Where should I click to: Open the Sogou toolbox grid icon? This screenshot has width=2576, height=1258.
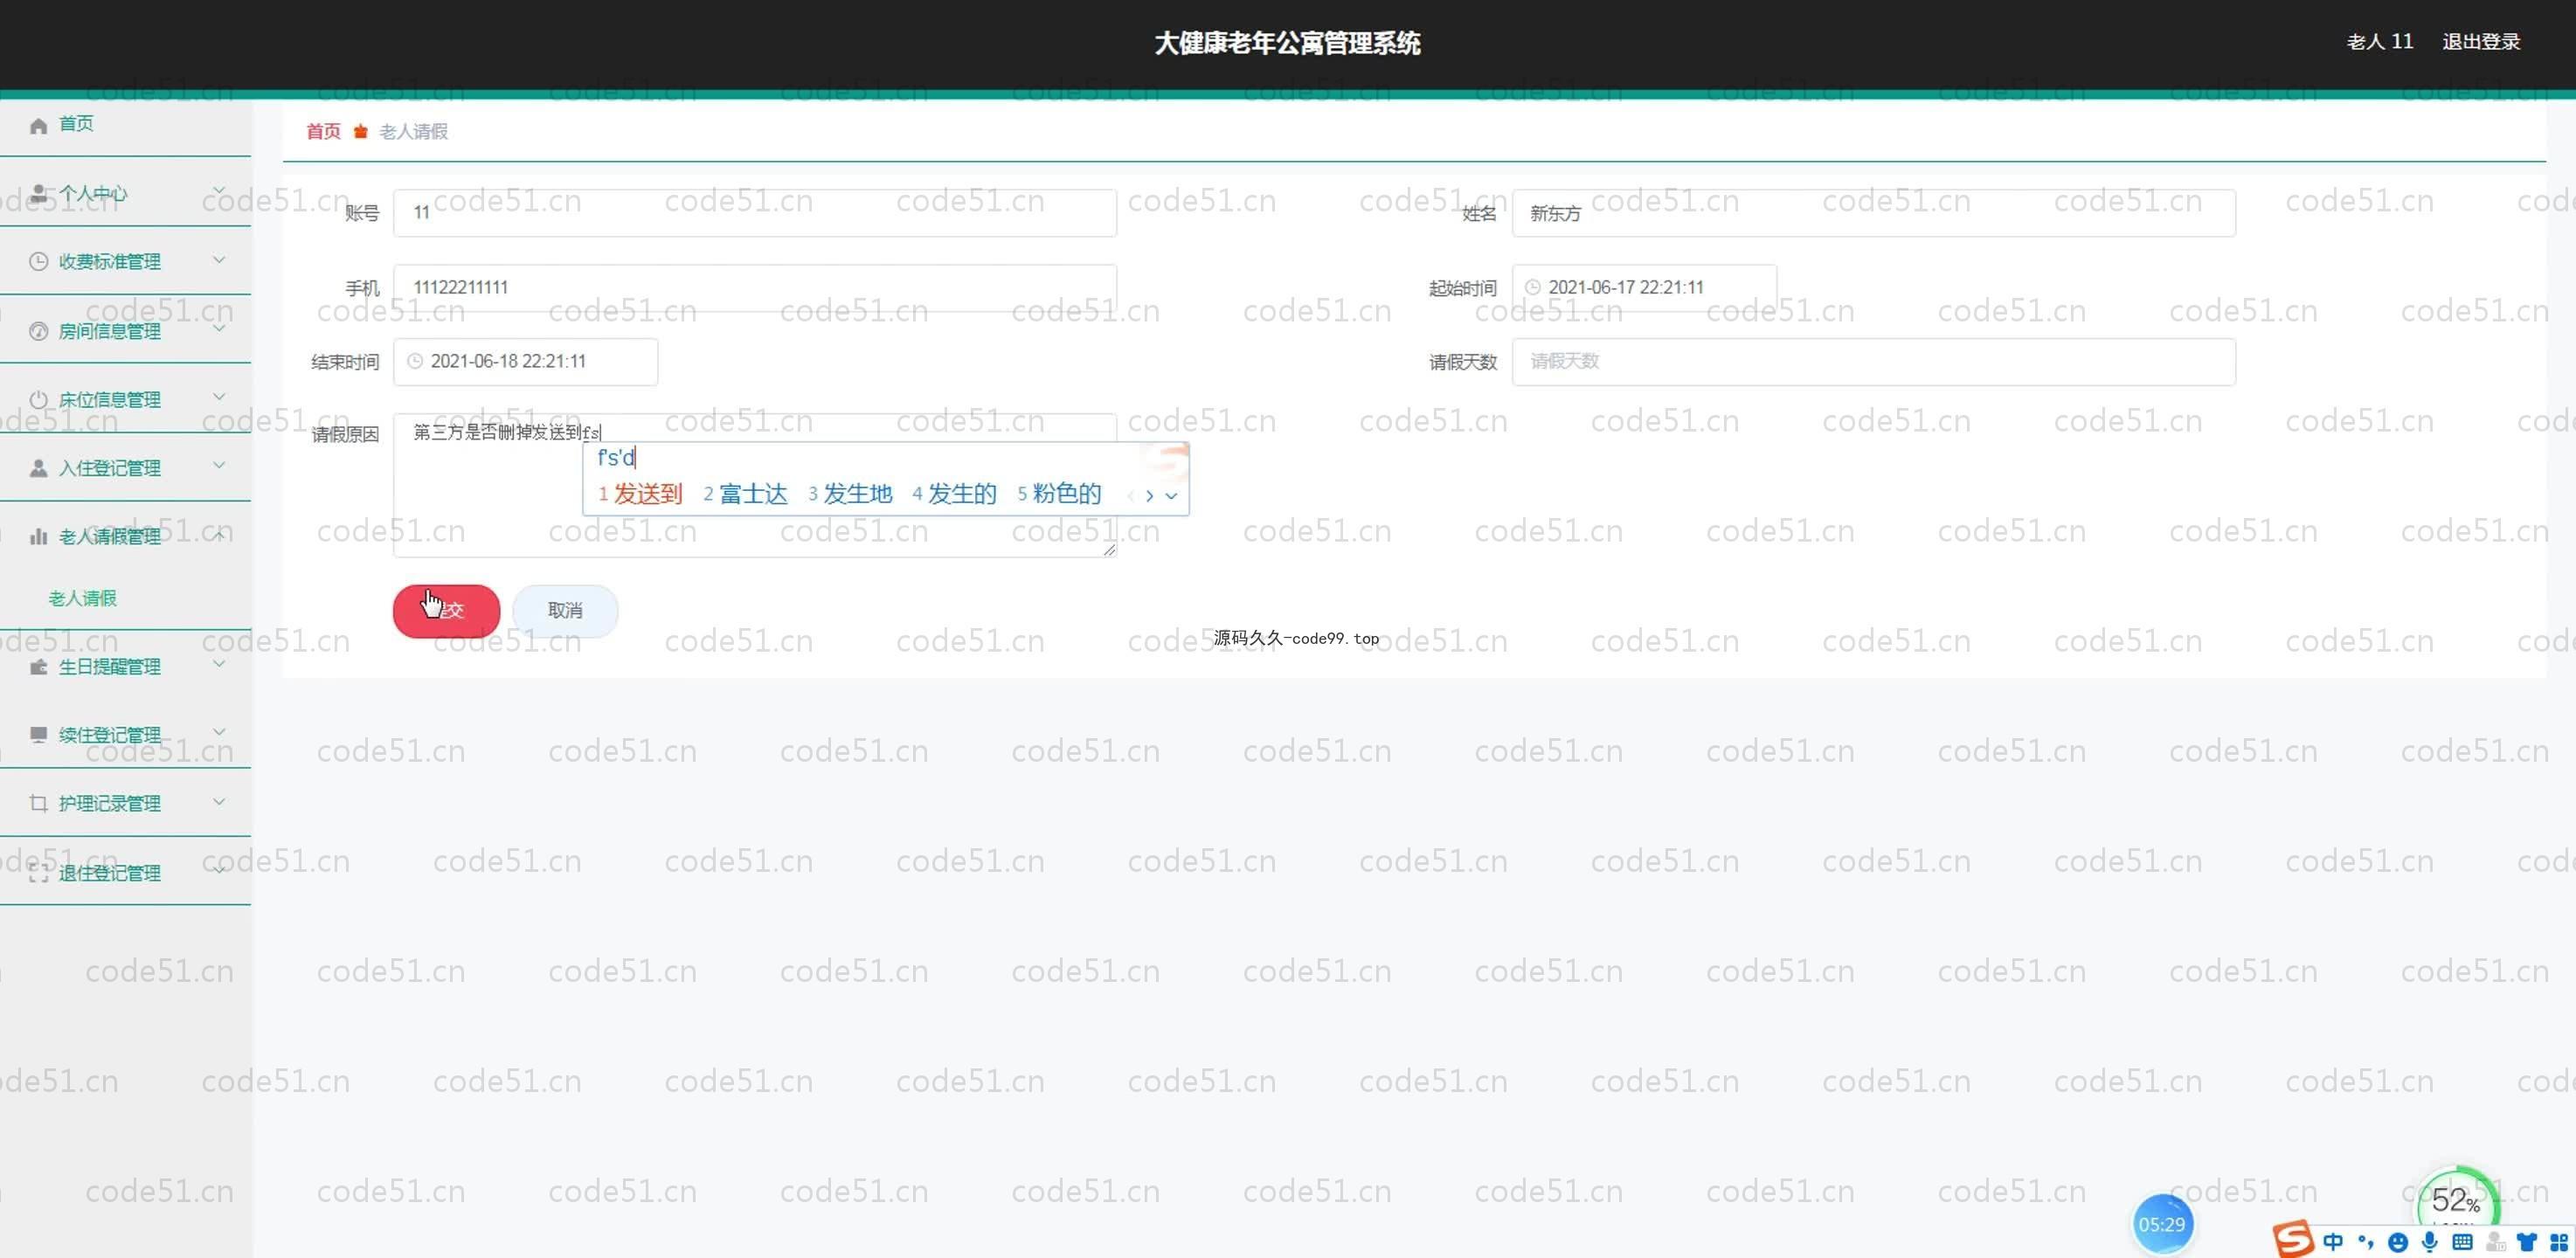[2559, 1243]
